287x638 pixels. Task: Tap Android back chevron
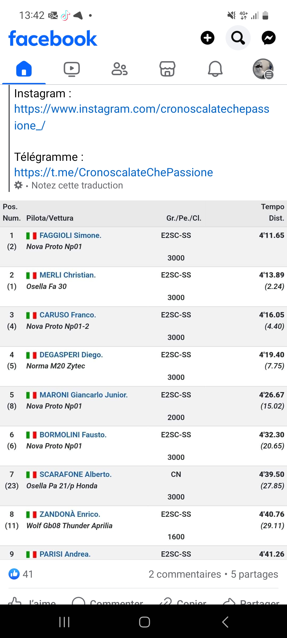tap(225, 622)
